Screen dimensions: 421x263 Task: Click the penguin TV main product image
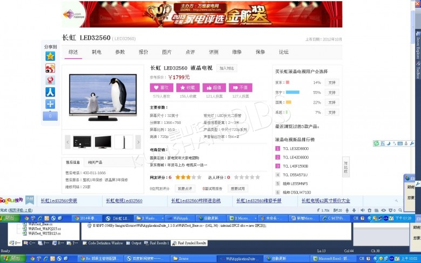click(103, 98)
